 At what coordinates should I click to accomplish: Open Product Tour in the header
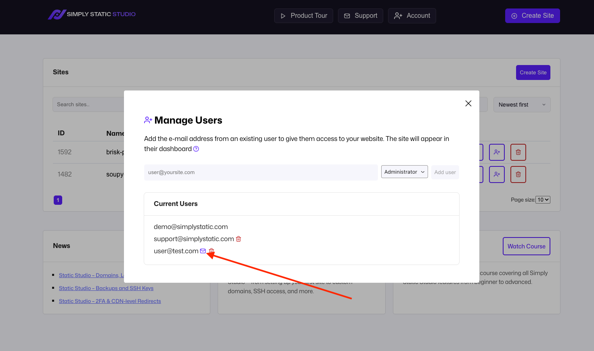pos(304,16)
